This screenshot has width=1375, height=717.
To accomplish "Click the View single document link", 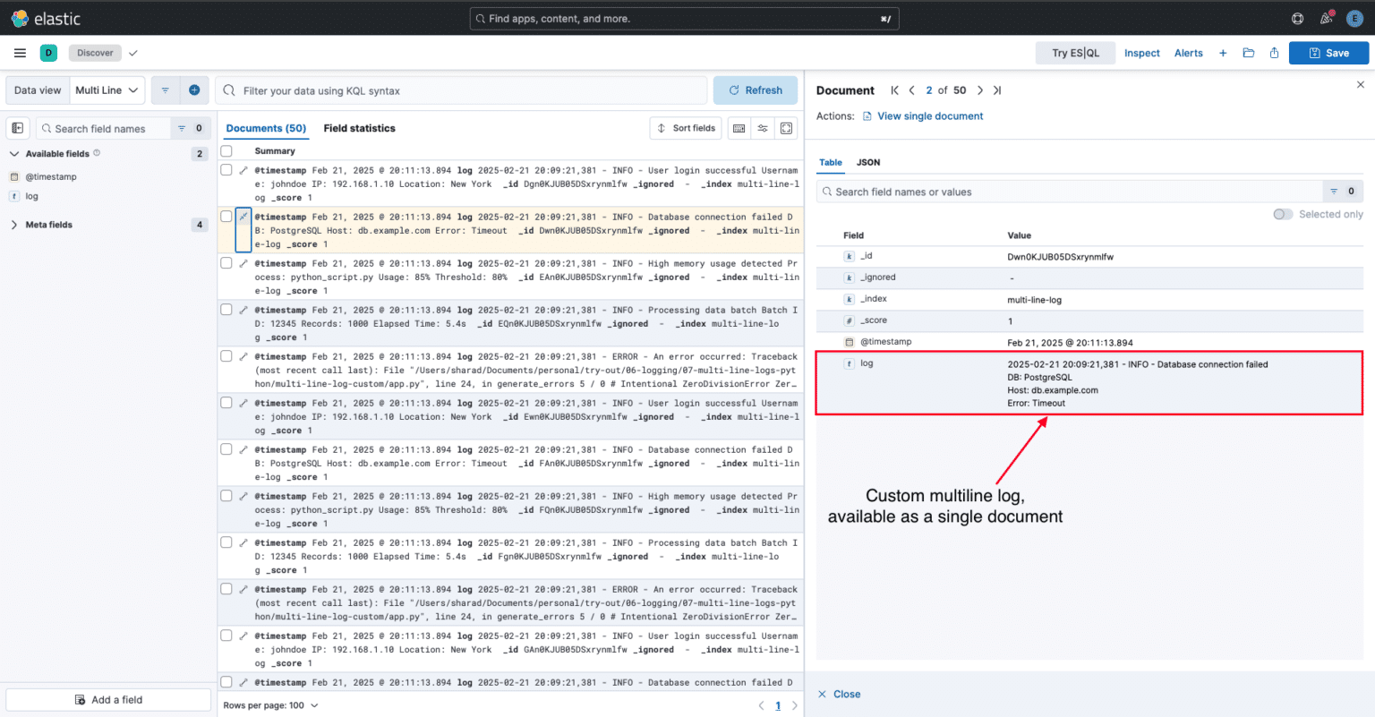I will pyautogui.click(x=930, y=115).
